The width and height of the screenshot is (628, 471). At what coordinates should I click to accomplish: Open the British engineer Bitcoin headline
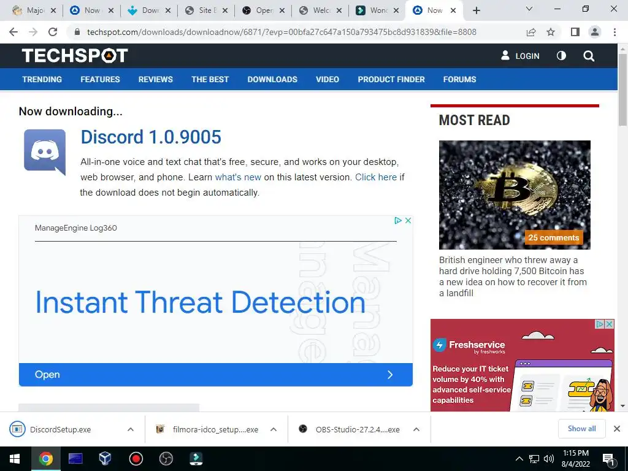tap(513, 277)
